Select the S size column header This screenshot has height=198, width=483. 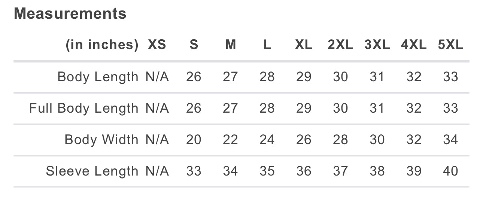pyautogui.click(x=194, y=45)
